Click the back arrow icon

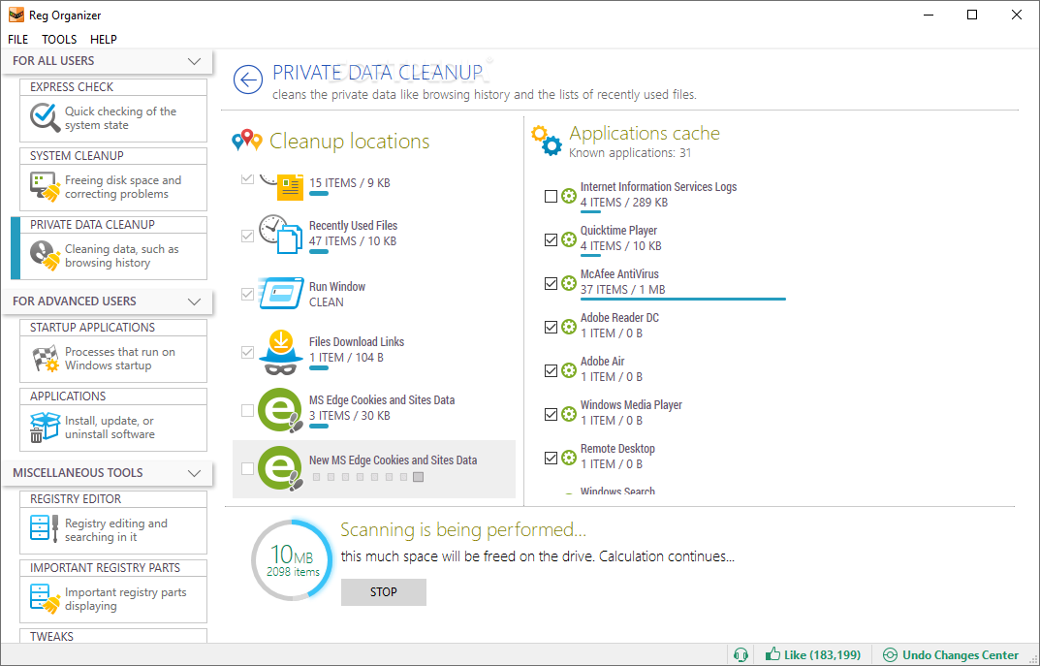248,80
